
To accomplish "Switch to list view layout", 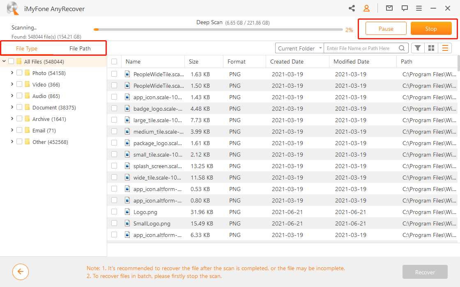I will (445, 48).
